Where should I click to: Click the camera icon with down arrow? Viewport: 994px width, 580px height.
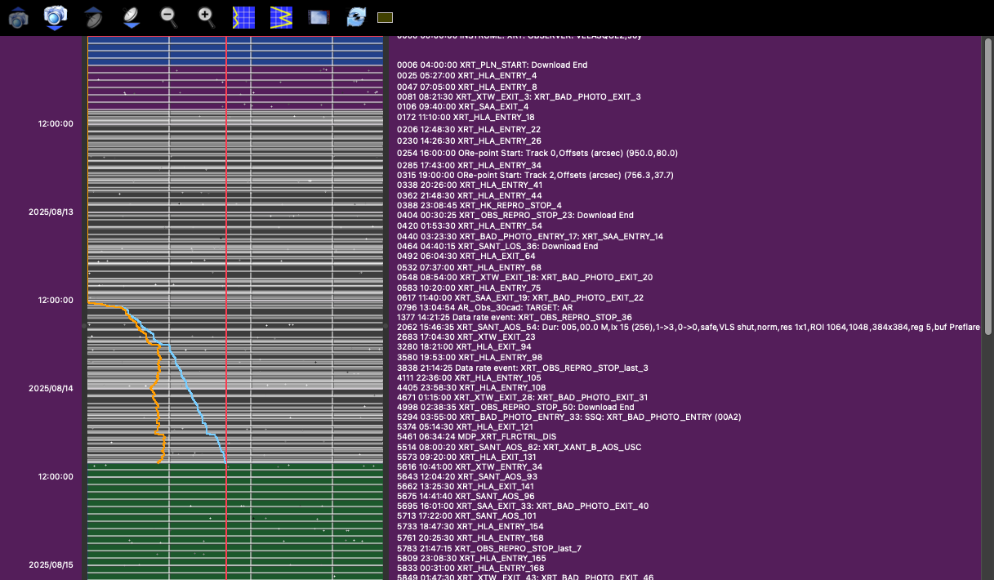click(x=55, y=17)
